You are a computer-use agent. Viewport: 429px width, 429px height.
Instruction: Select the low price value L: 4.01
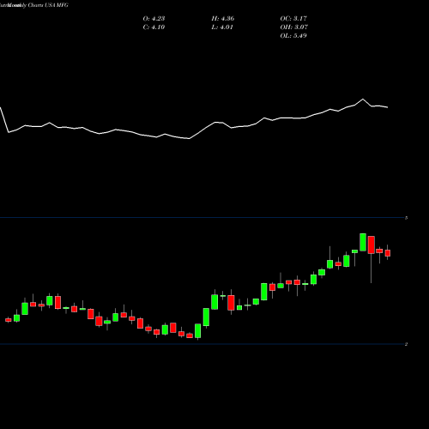(x=222, y=27)
